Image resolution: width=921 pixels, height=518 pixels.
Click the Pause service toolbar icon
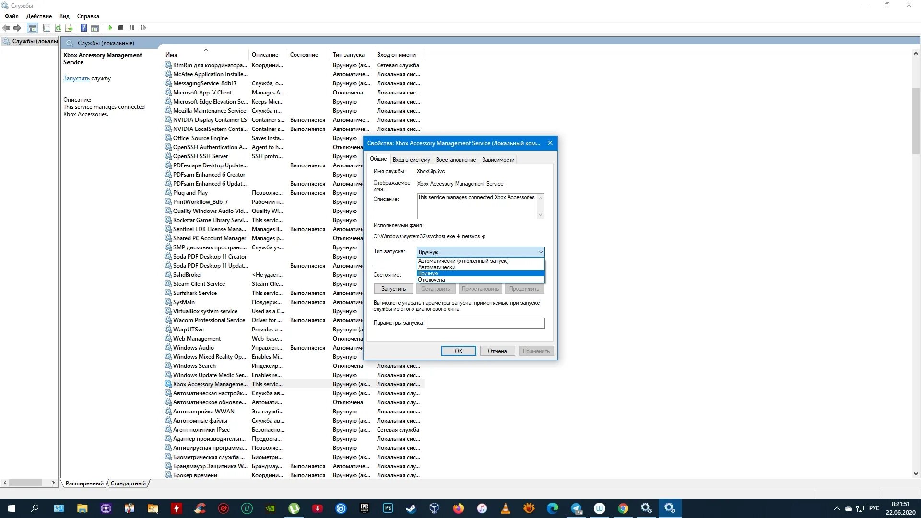131,28
